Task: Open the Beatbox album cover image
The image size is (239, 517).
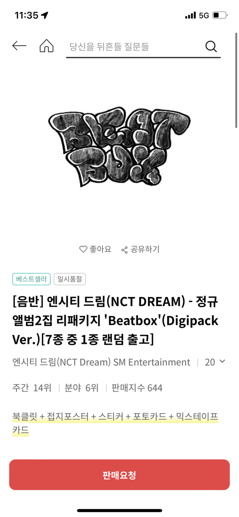Action: 119,150
